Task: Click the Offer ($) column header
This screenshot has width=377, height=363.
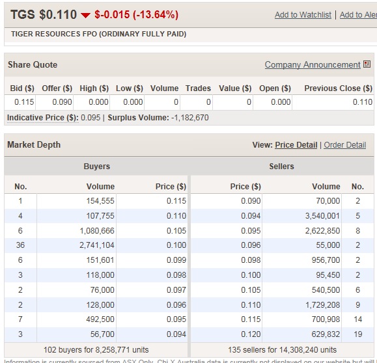Action: [x=57, y=88]
